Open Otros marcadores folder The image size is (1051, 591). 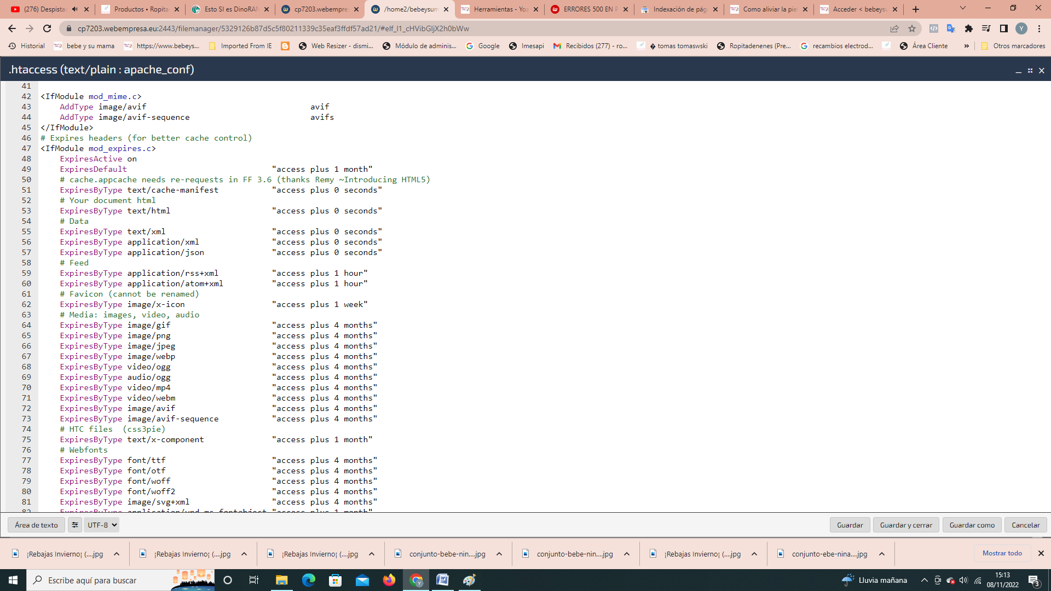1013,46
